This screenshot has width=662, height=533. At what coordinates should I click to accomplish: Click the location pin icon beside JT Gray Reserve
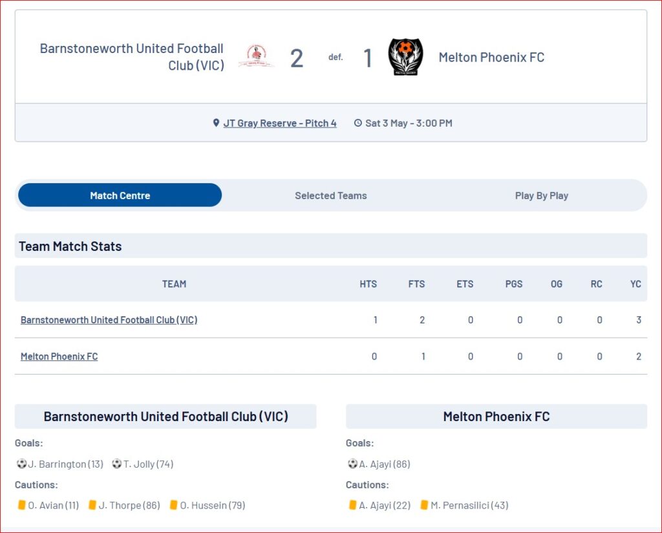point(216,123)
